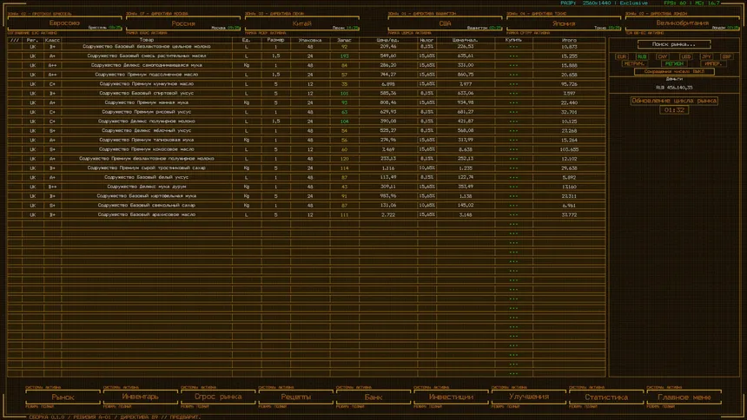Click the Поиск рынка search field
This screenshot has height=420, width=747.
pos(674,44)
